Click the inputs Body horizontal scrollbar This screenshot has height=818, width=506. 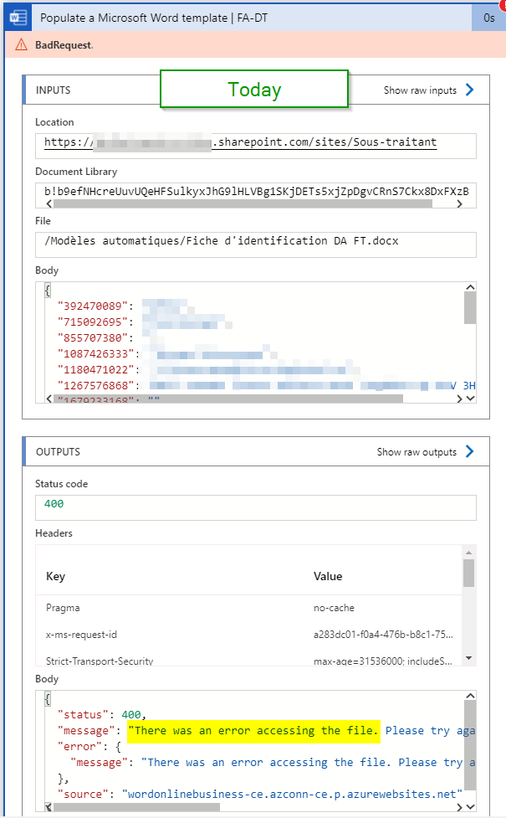click(228, 399)
